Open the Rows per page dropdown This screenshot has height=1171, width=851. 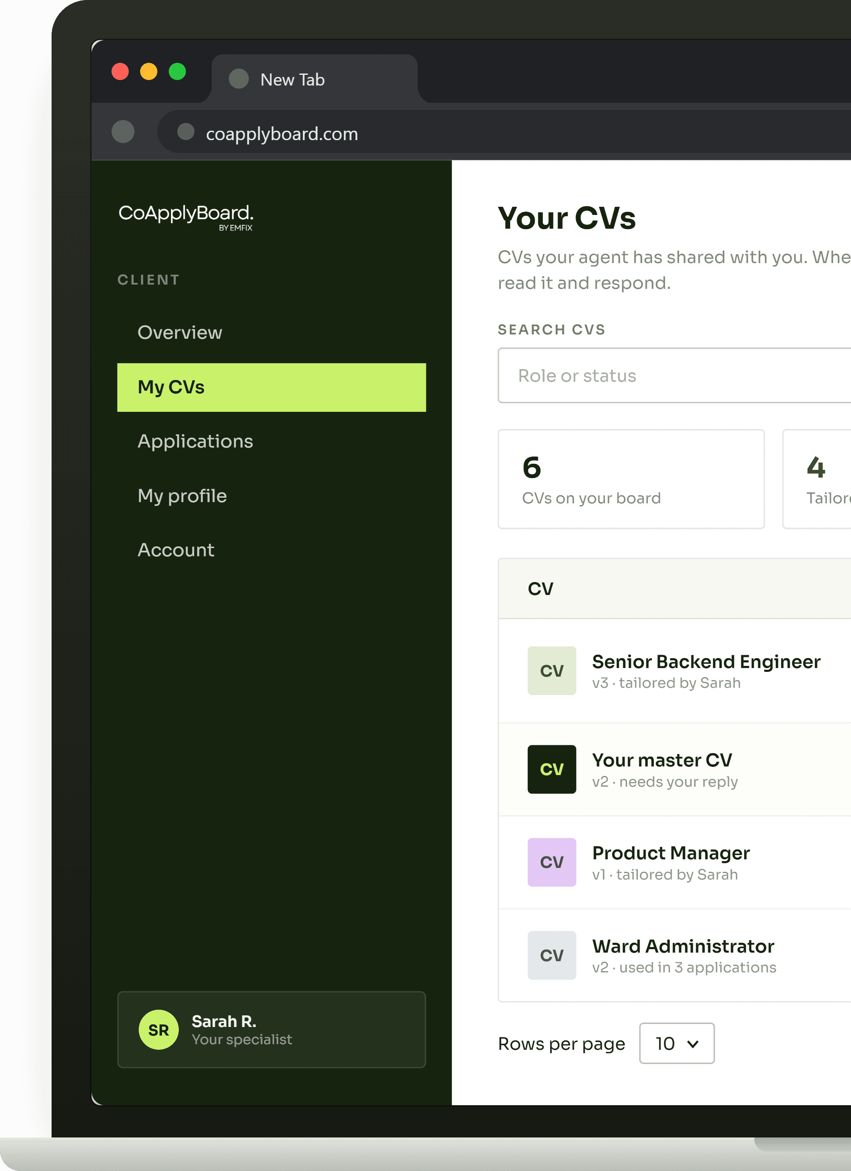(677, 1043)
